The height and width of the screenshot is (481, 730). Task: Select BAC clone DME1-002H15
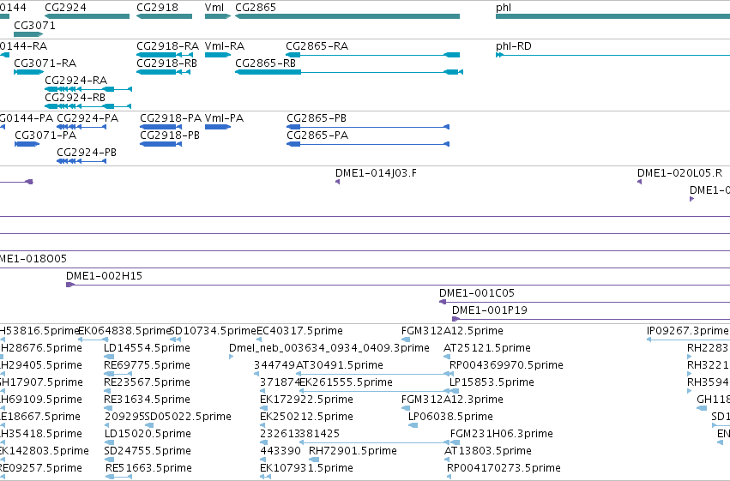(398, 286)
